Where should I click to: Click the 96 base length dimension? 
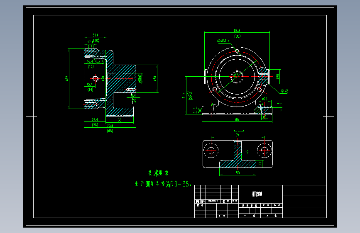pos(237,120)
